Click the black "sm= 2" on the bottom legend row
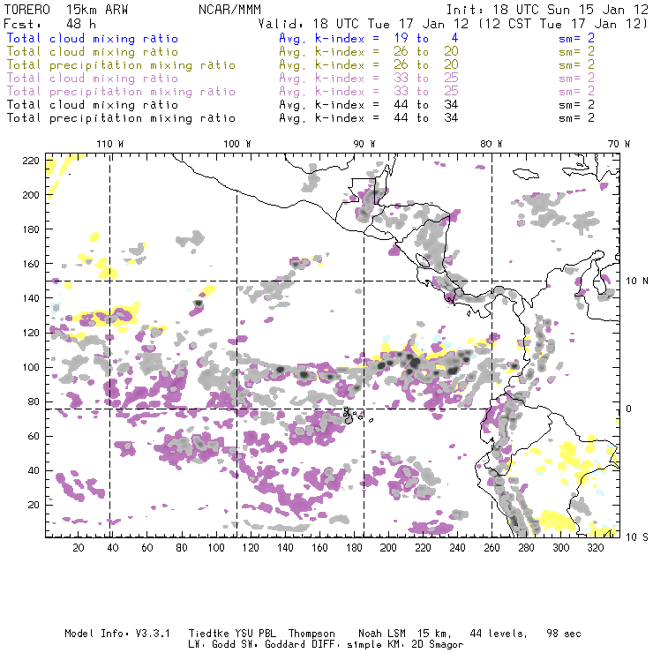653x653 pixels. (x=576, y=118)
